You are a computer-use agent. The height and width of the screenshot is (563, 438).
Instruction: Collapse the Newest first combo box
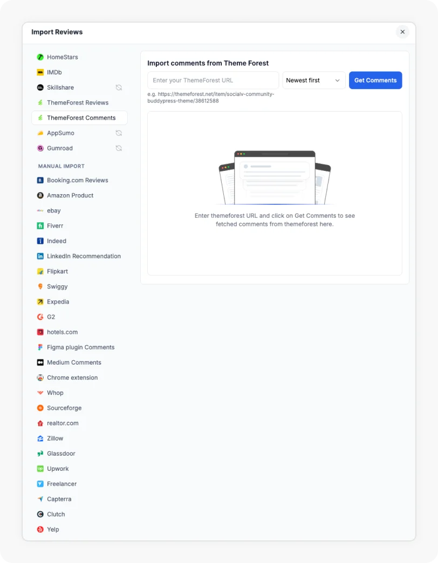(x=313, y=80)
